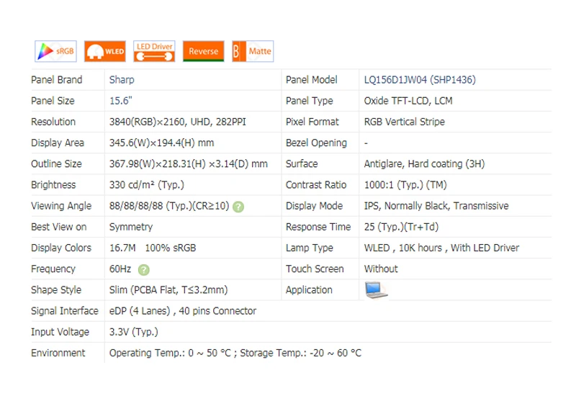The height and width of the screenshot is (396, 576).
Task: Select RGB Vertical Stripe value
Action: tap(405, 122)
